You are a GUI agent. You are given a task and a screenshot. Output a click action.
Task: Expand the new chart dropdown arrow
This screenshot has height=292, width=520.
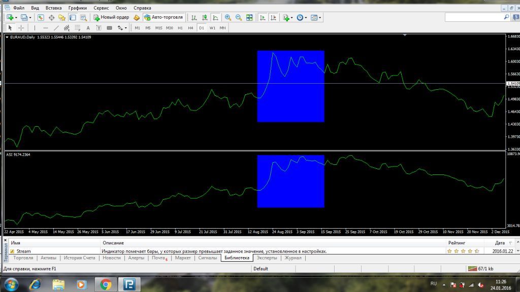click(16, 18)
